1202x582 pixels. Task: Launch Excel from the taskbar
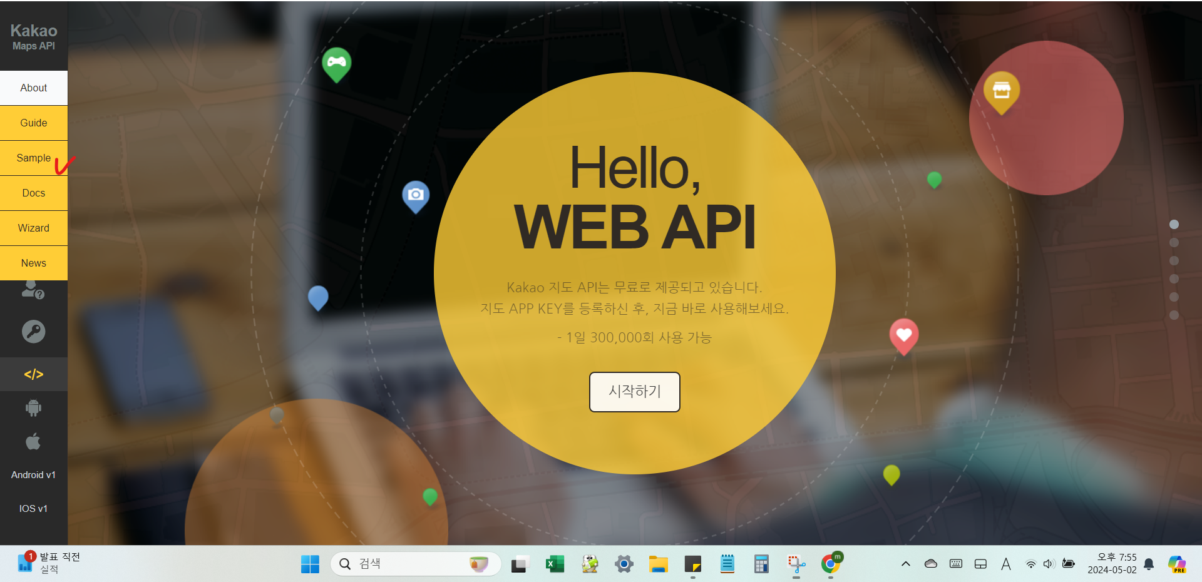555,564
